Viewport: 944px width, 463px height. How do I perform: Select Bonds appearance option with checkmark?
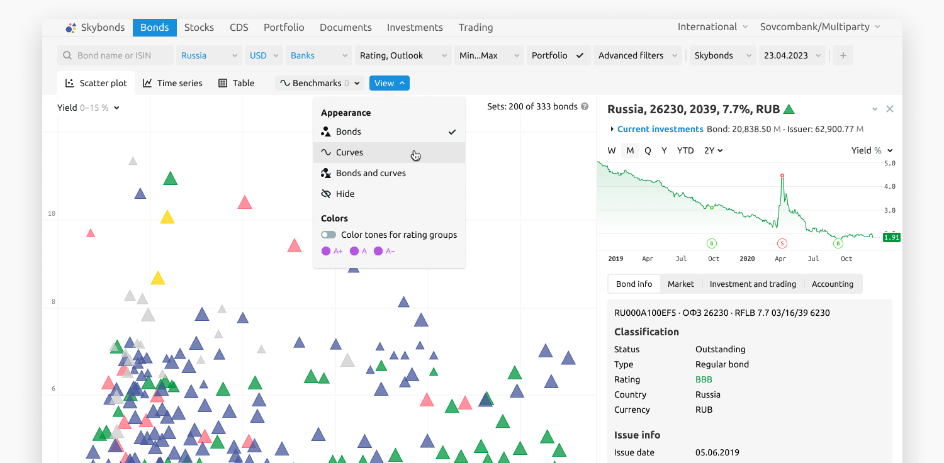[389, 131]
